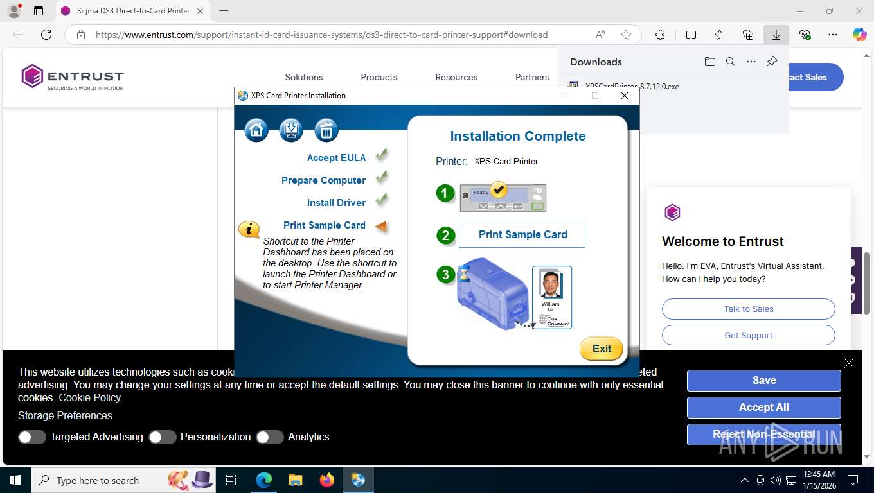This screenshot has width=874, height=493.
Task: Click the taskbar search box
Action: coord(122,480)
